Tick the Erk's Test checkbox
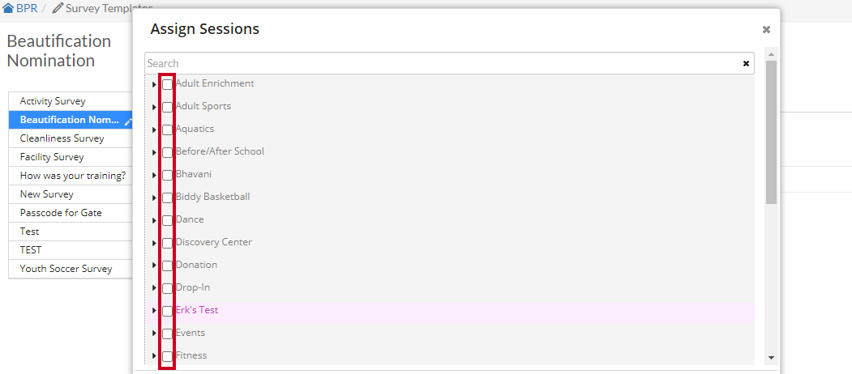 click(167, 311)
